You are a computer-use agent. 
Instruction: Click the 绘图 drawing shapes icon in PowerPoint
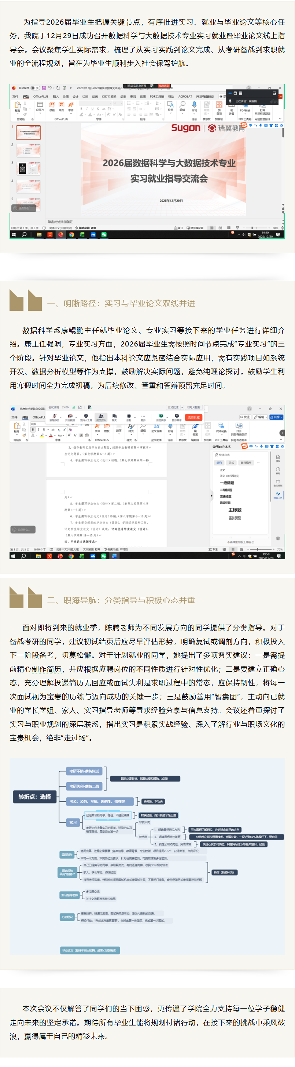(x=170, y=105)
